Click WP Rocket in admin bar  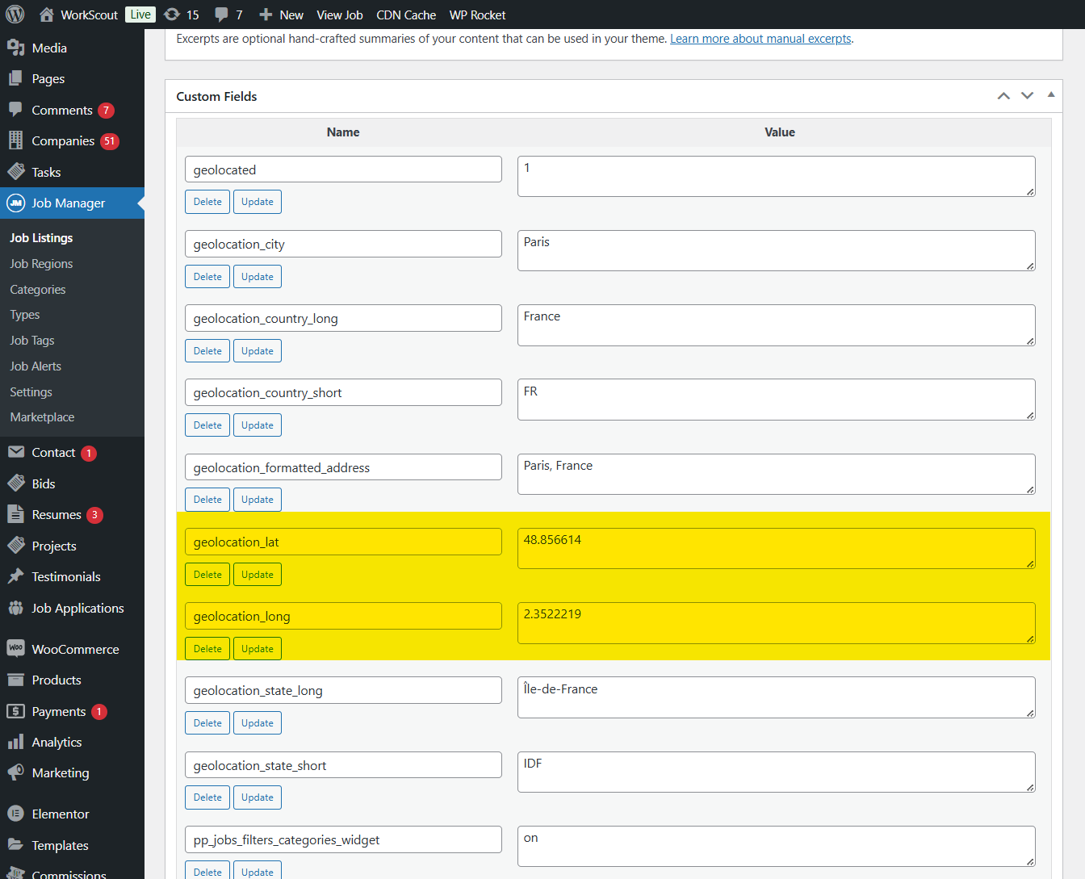[477, 15]
